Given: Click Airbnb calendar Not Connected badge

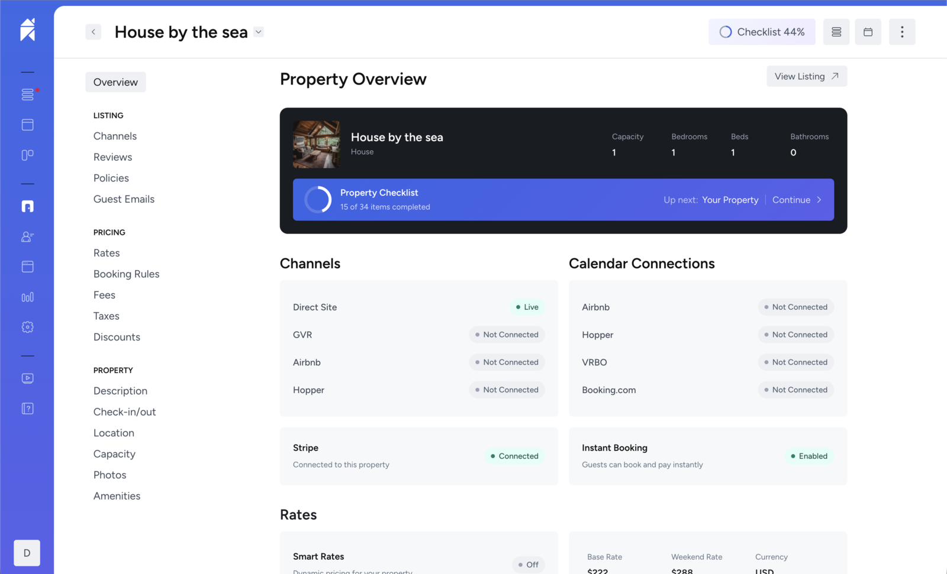Looking at the screenshot, I should [x=796, y=307].
